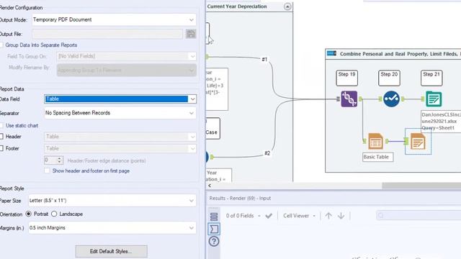Click the #2 connection label
The height and width of the screenshot is (259, 461).
pos(267,153)
